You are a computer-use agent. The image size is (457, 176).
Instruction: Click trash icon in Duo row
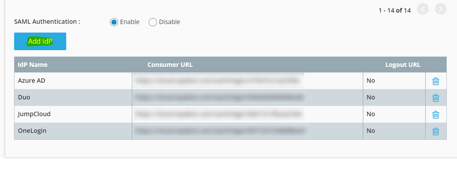coord(436,98)
